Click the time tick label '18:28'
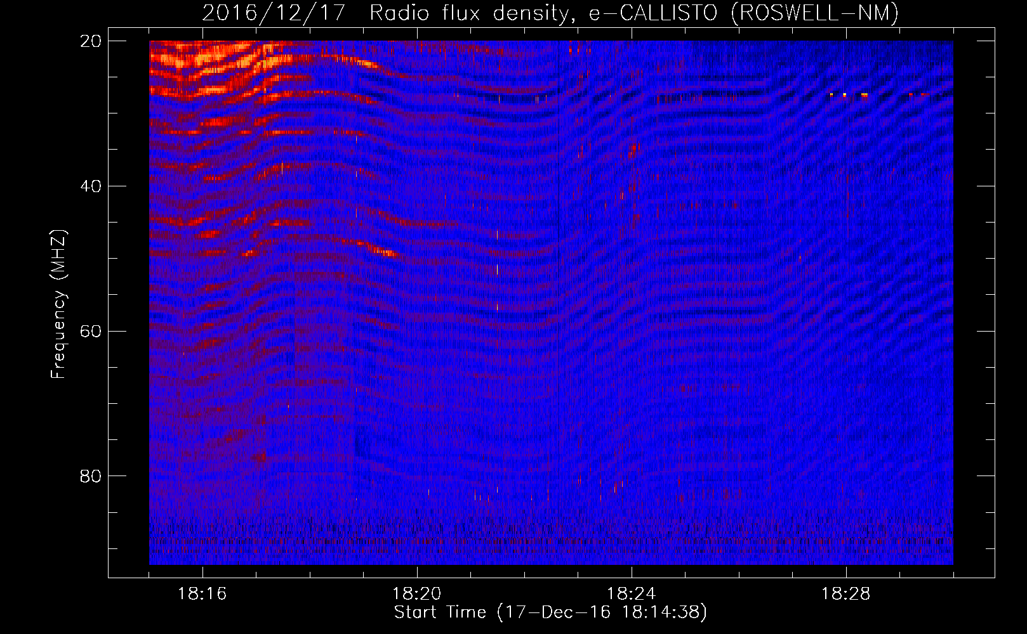 coord(846,594)
